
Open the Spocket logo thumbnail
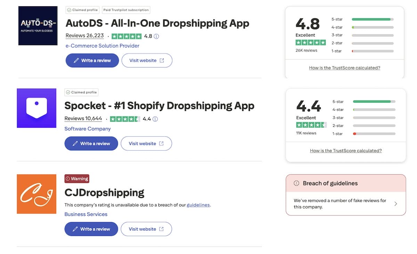[x=36, y=108]
